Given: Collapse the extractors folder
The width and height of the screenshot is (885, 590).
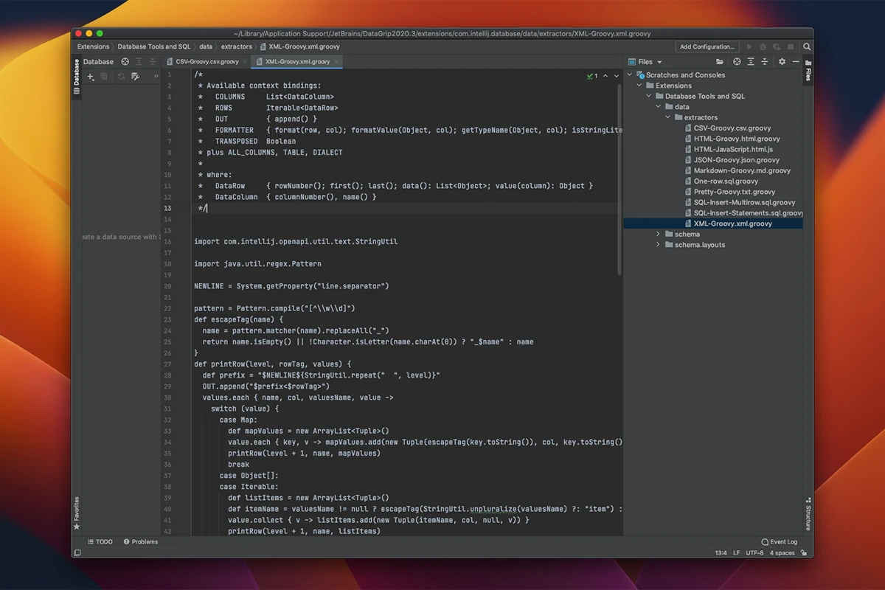Looking at the screenshot, I should tap(668, 117).
